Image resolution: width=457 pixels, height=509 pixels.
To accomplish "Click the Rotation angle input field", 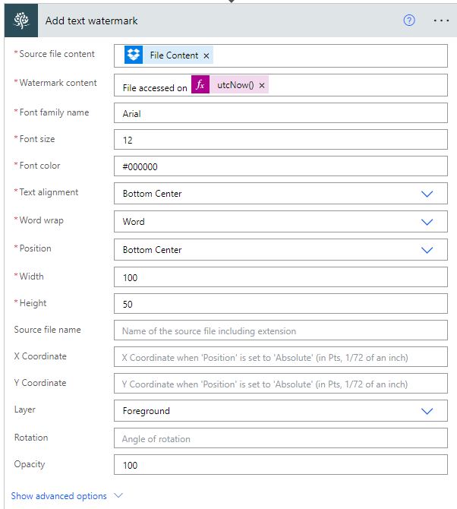I will click(280, 438).
